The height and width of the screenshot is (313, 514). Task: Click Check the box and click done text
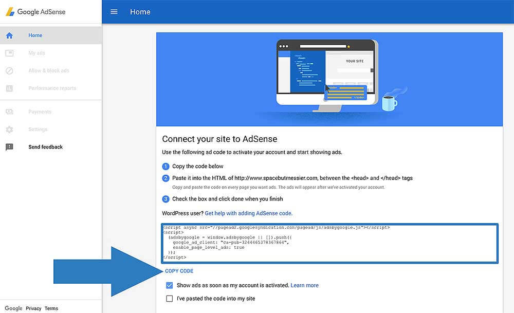point(228,199)
